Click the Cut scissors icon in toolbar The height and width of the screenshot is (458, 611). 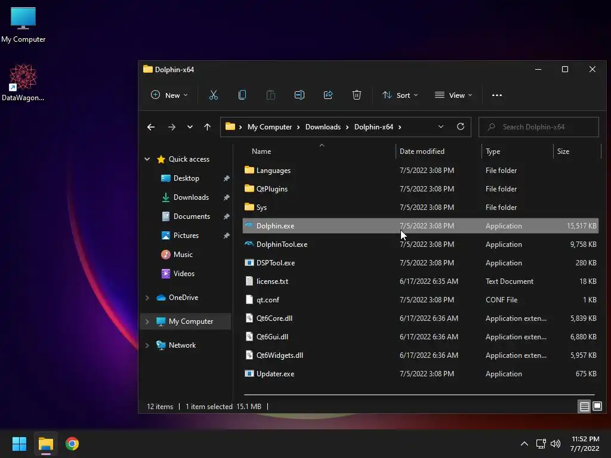pyautogui.click(x=213, y=95)
